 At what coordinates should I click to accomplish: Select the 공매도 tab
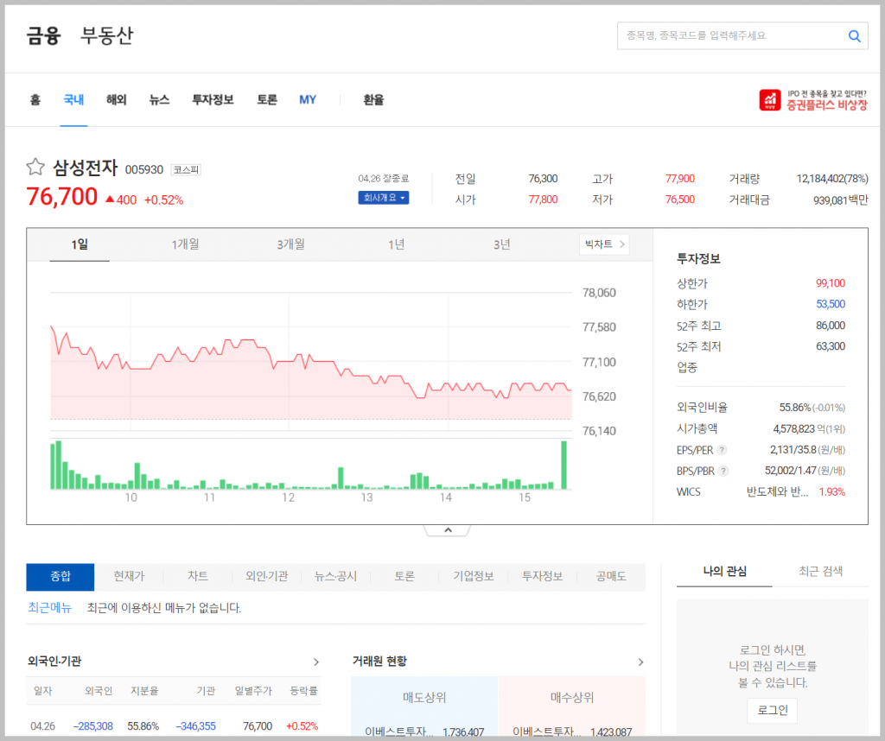pyautogui.click(x=611, y=576)
